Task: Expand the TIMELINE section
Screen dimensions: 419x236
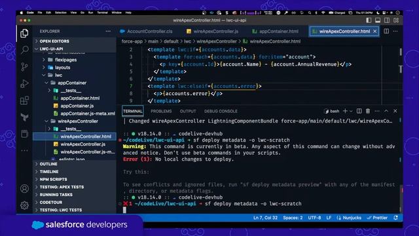Action: (x=75, y=172)
